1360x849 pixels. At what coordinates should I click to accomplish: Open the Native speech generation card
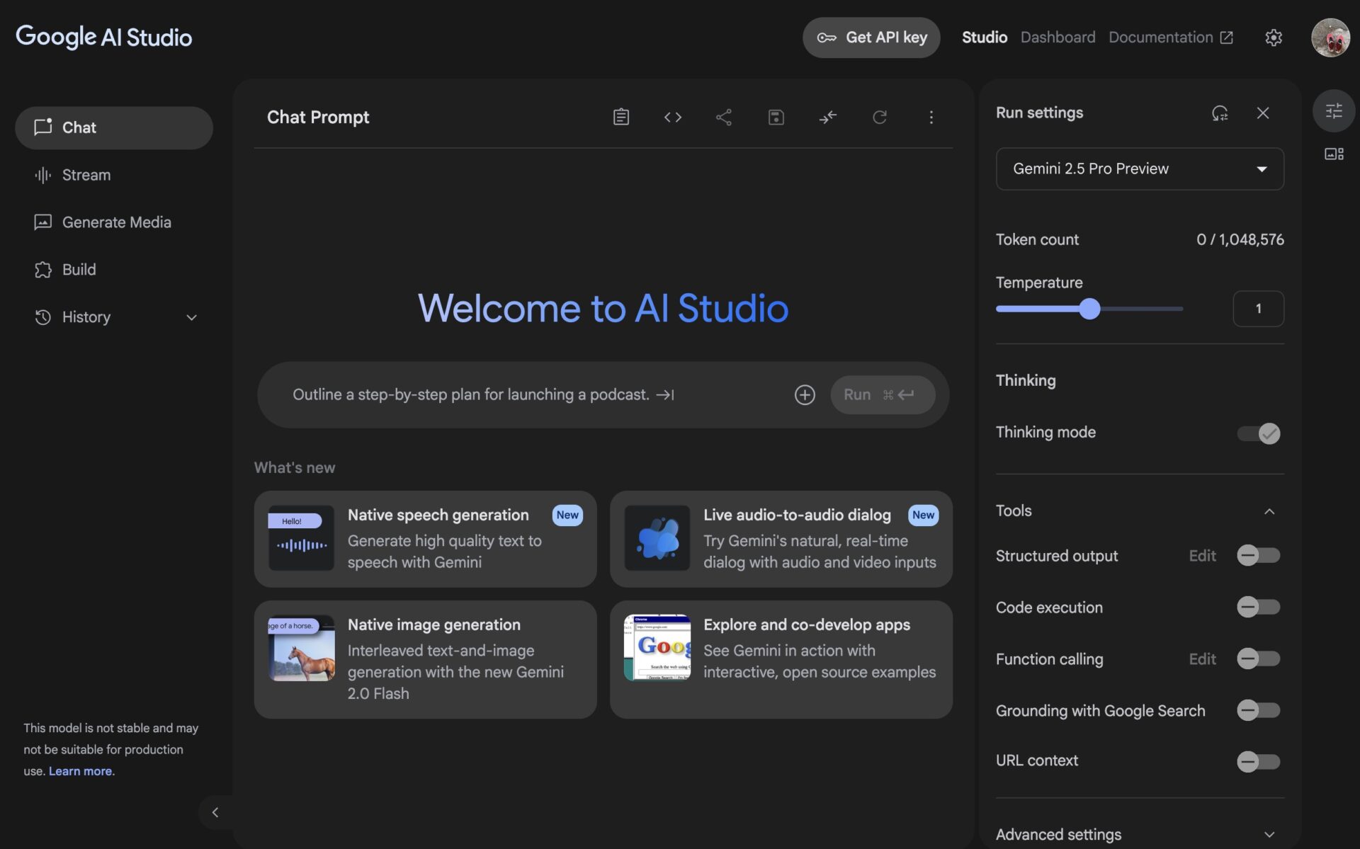point(425,539)
